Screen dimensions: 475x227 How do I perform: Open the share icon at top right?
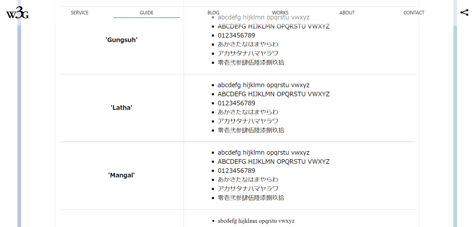464,13
